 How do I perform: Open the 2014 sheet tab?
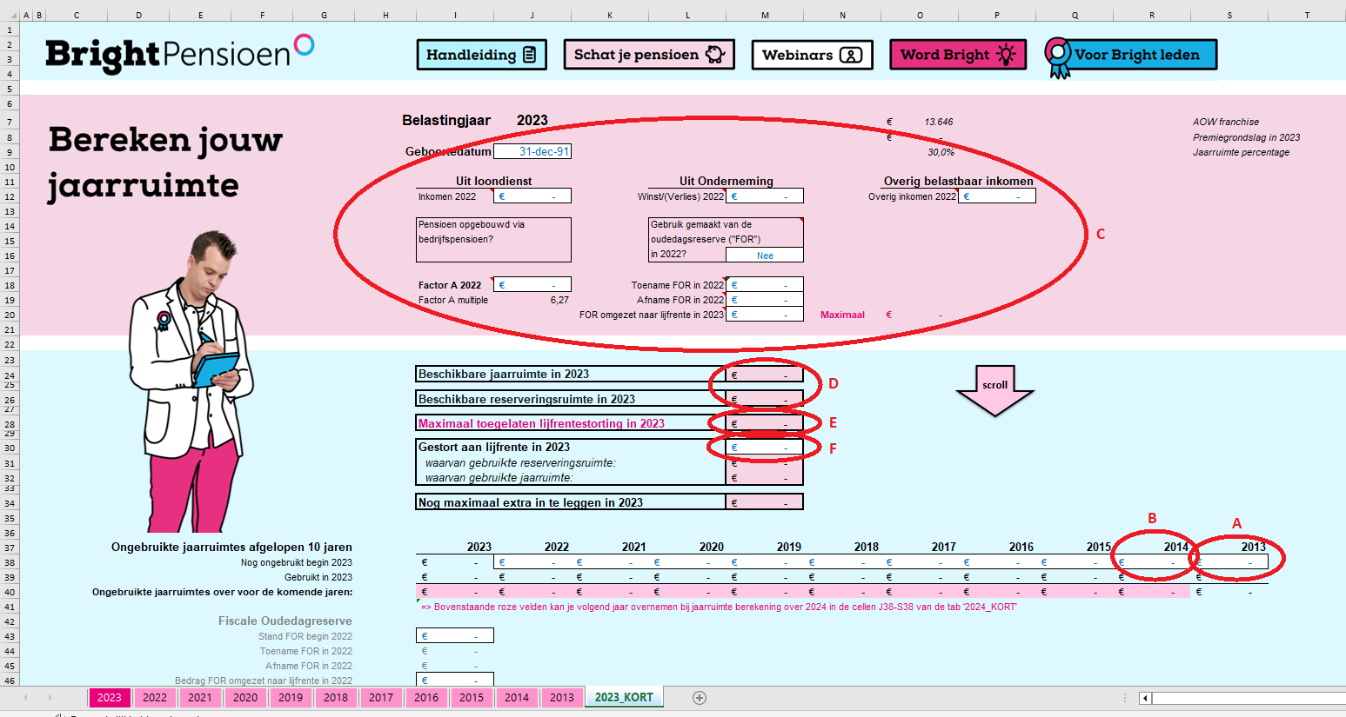[517, 698]
